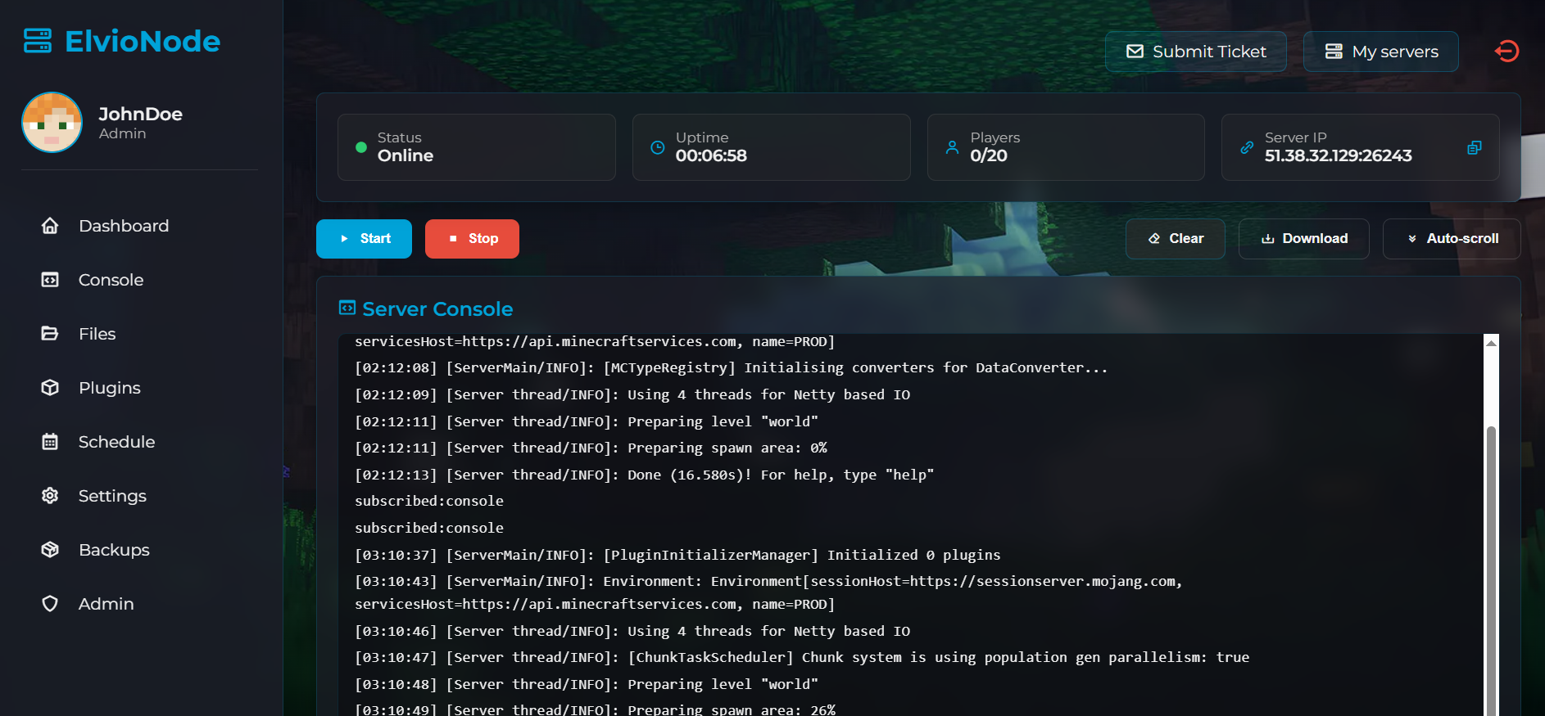Open the Backups box icon
This screenshot has height=716, width=1545.
(x=50, y=550)
